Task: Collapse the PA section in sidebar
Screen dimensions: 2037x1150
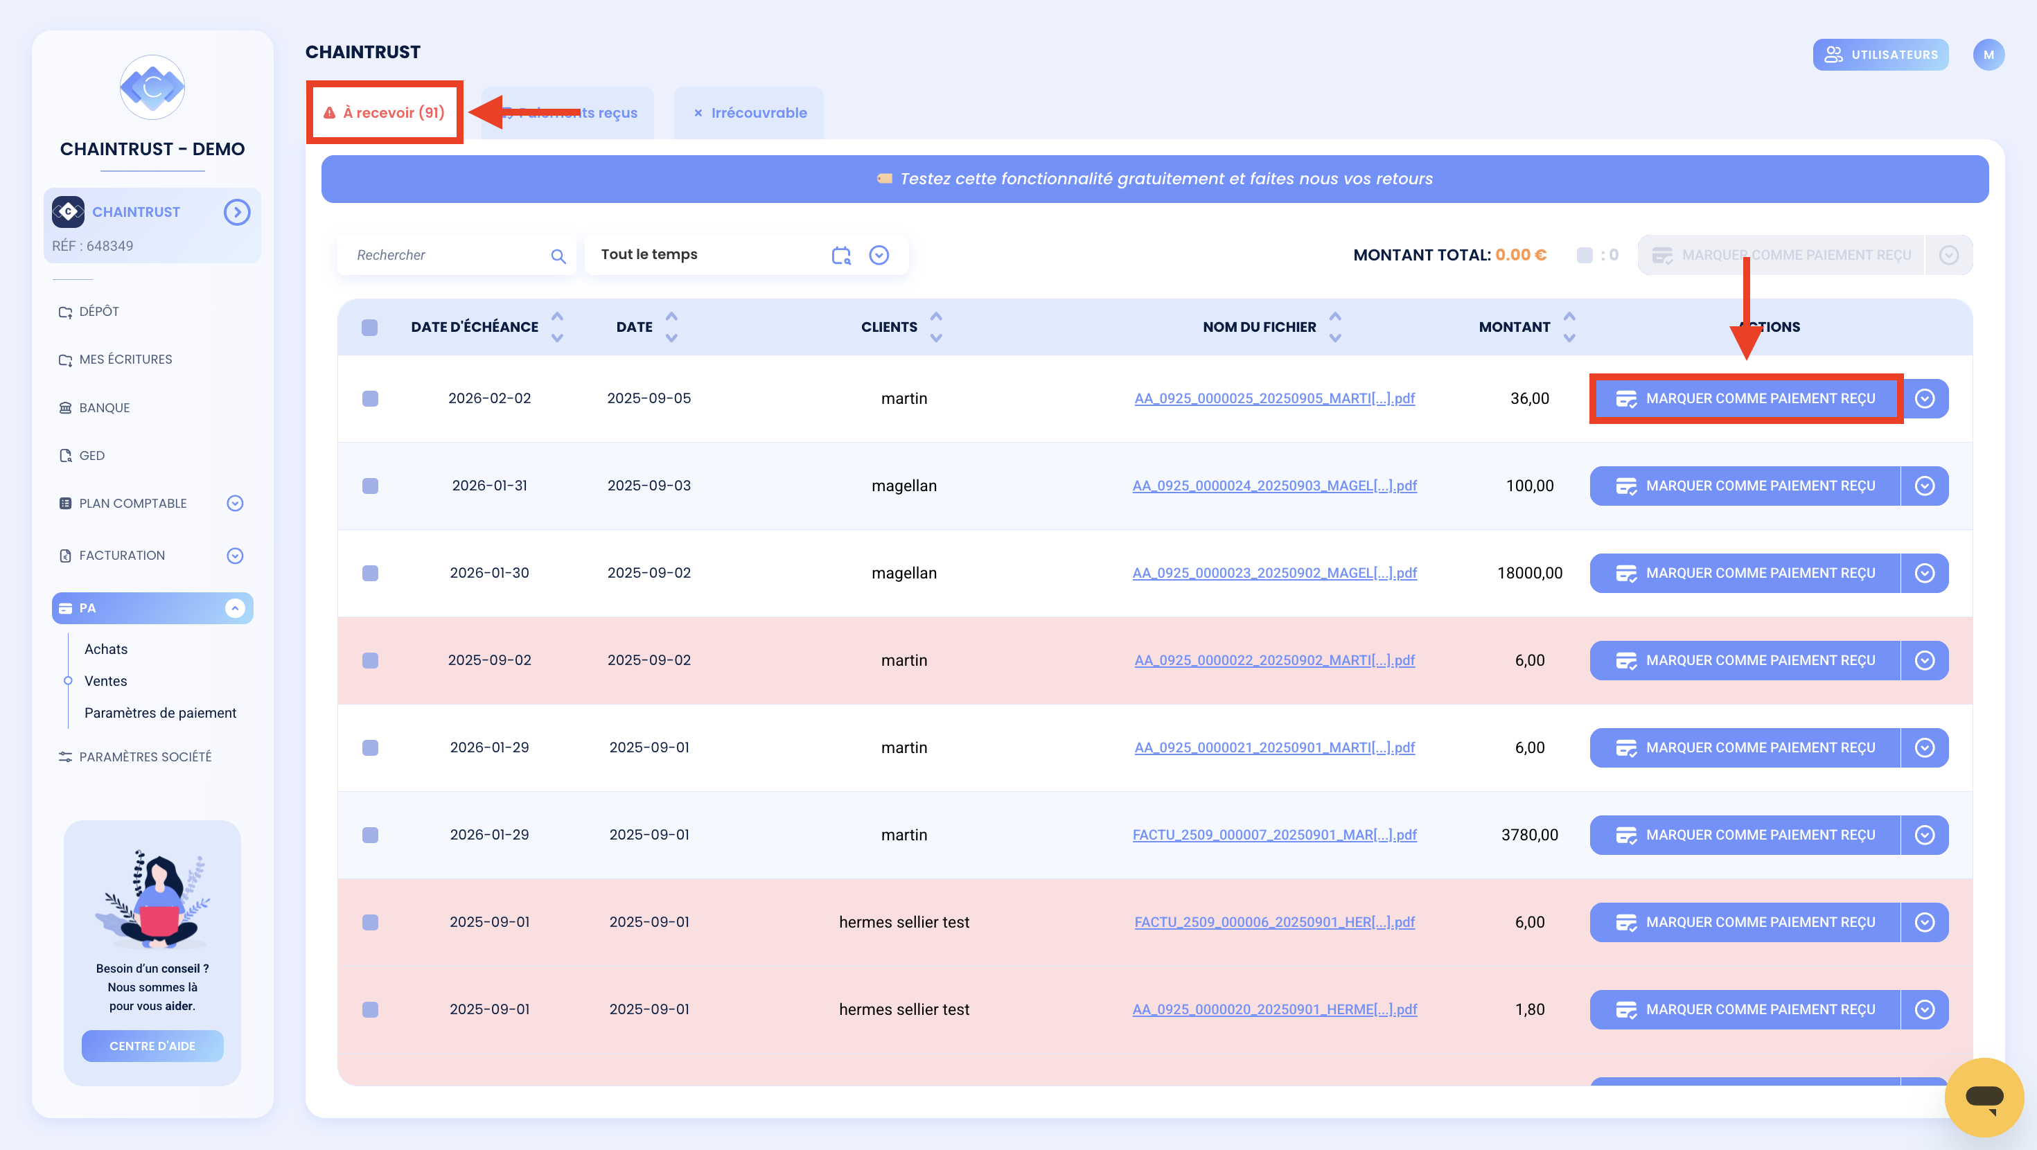Action: tap(235, 608)
